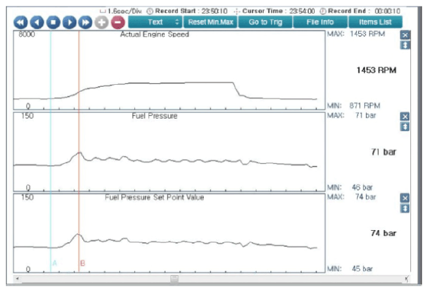
Task: Open the Text display mode dropdown
Action: coord(156,22)
